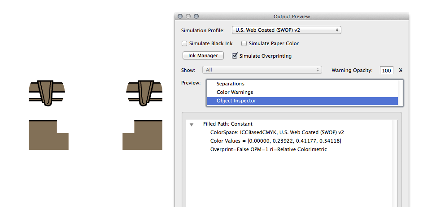This screenshot has width=423, height=207.
Task: Open the Simulation Profile dropdown
Action: [287, 30]
